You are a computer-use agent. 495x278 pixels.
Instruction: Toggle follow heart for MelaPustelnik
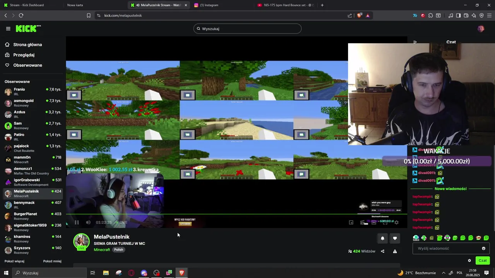tap(395, 238)
